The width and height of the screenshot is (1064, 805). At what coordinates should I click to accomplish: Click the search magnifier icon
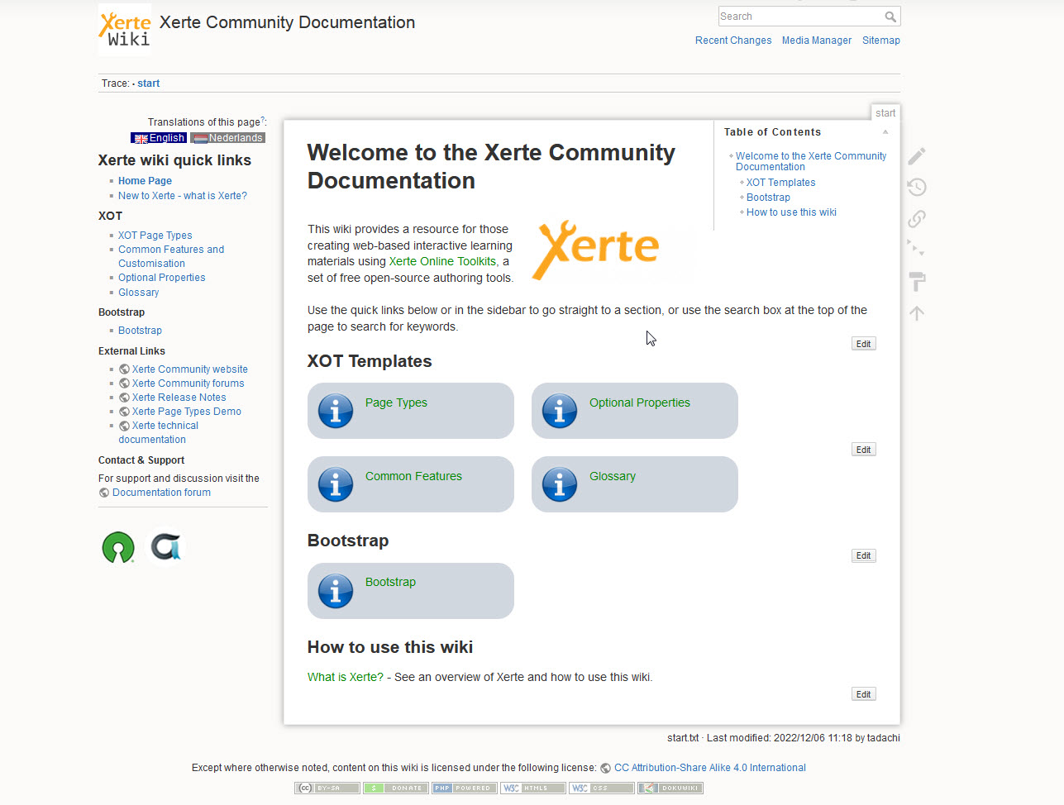coord(890,17)
